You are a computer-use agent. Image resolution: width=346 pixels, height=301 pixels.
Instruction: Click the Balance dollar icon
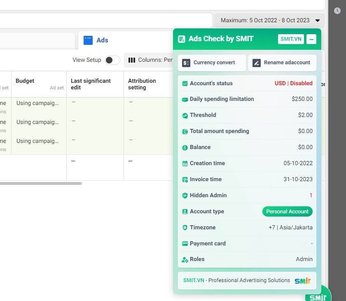tap(185, 147)
